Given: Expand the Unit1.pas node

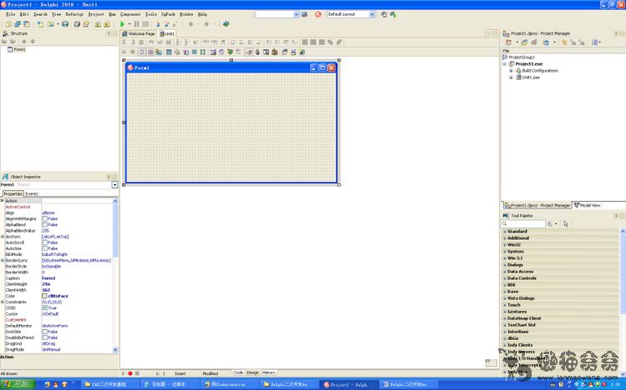Looking at the screenshot, I should (x=511, y=77).
